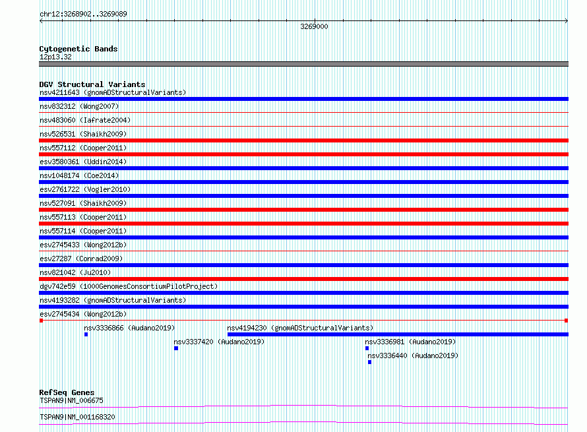Open gene TSPAN9|NM_001168320
Screen dimensions: 587x432
tap(77, 417)
